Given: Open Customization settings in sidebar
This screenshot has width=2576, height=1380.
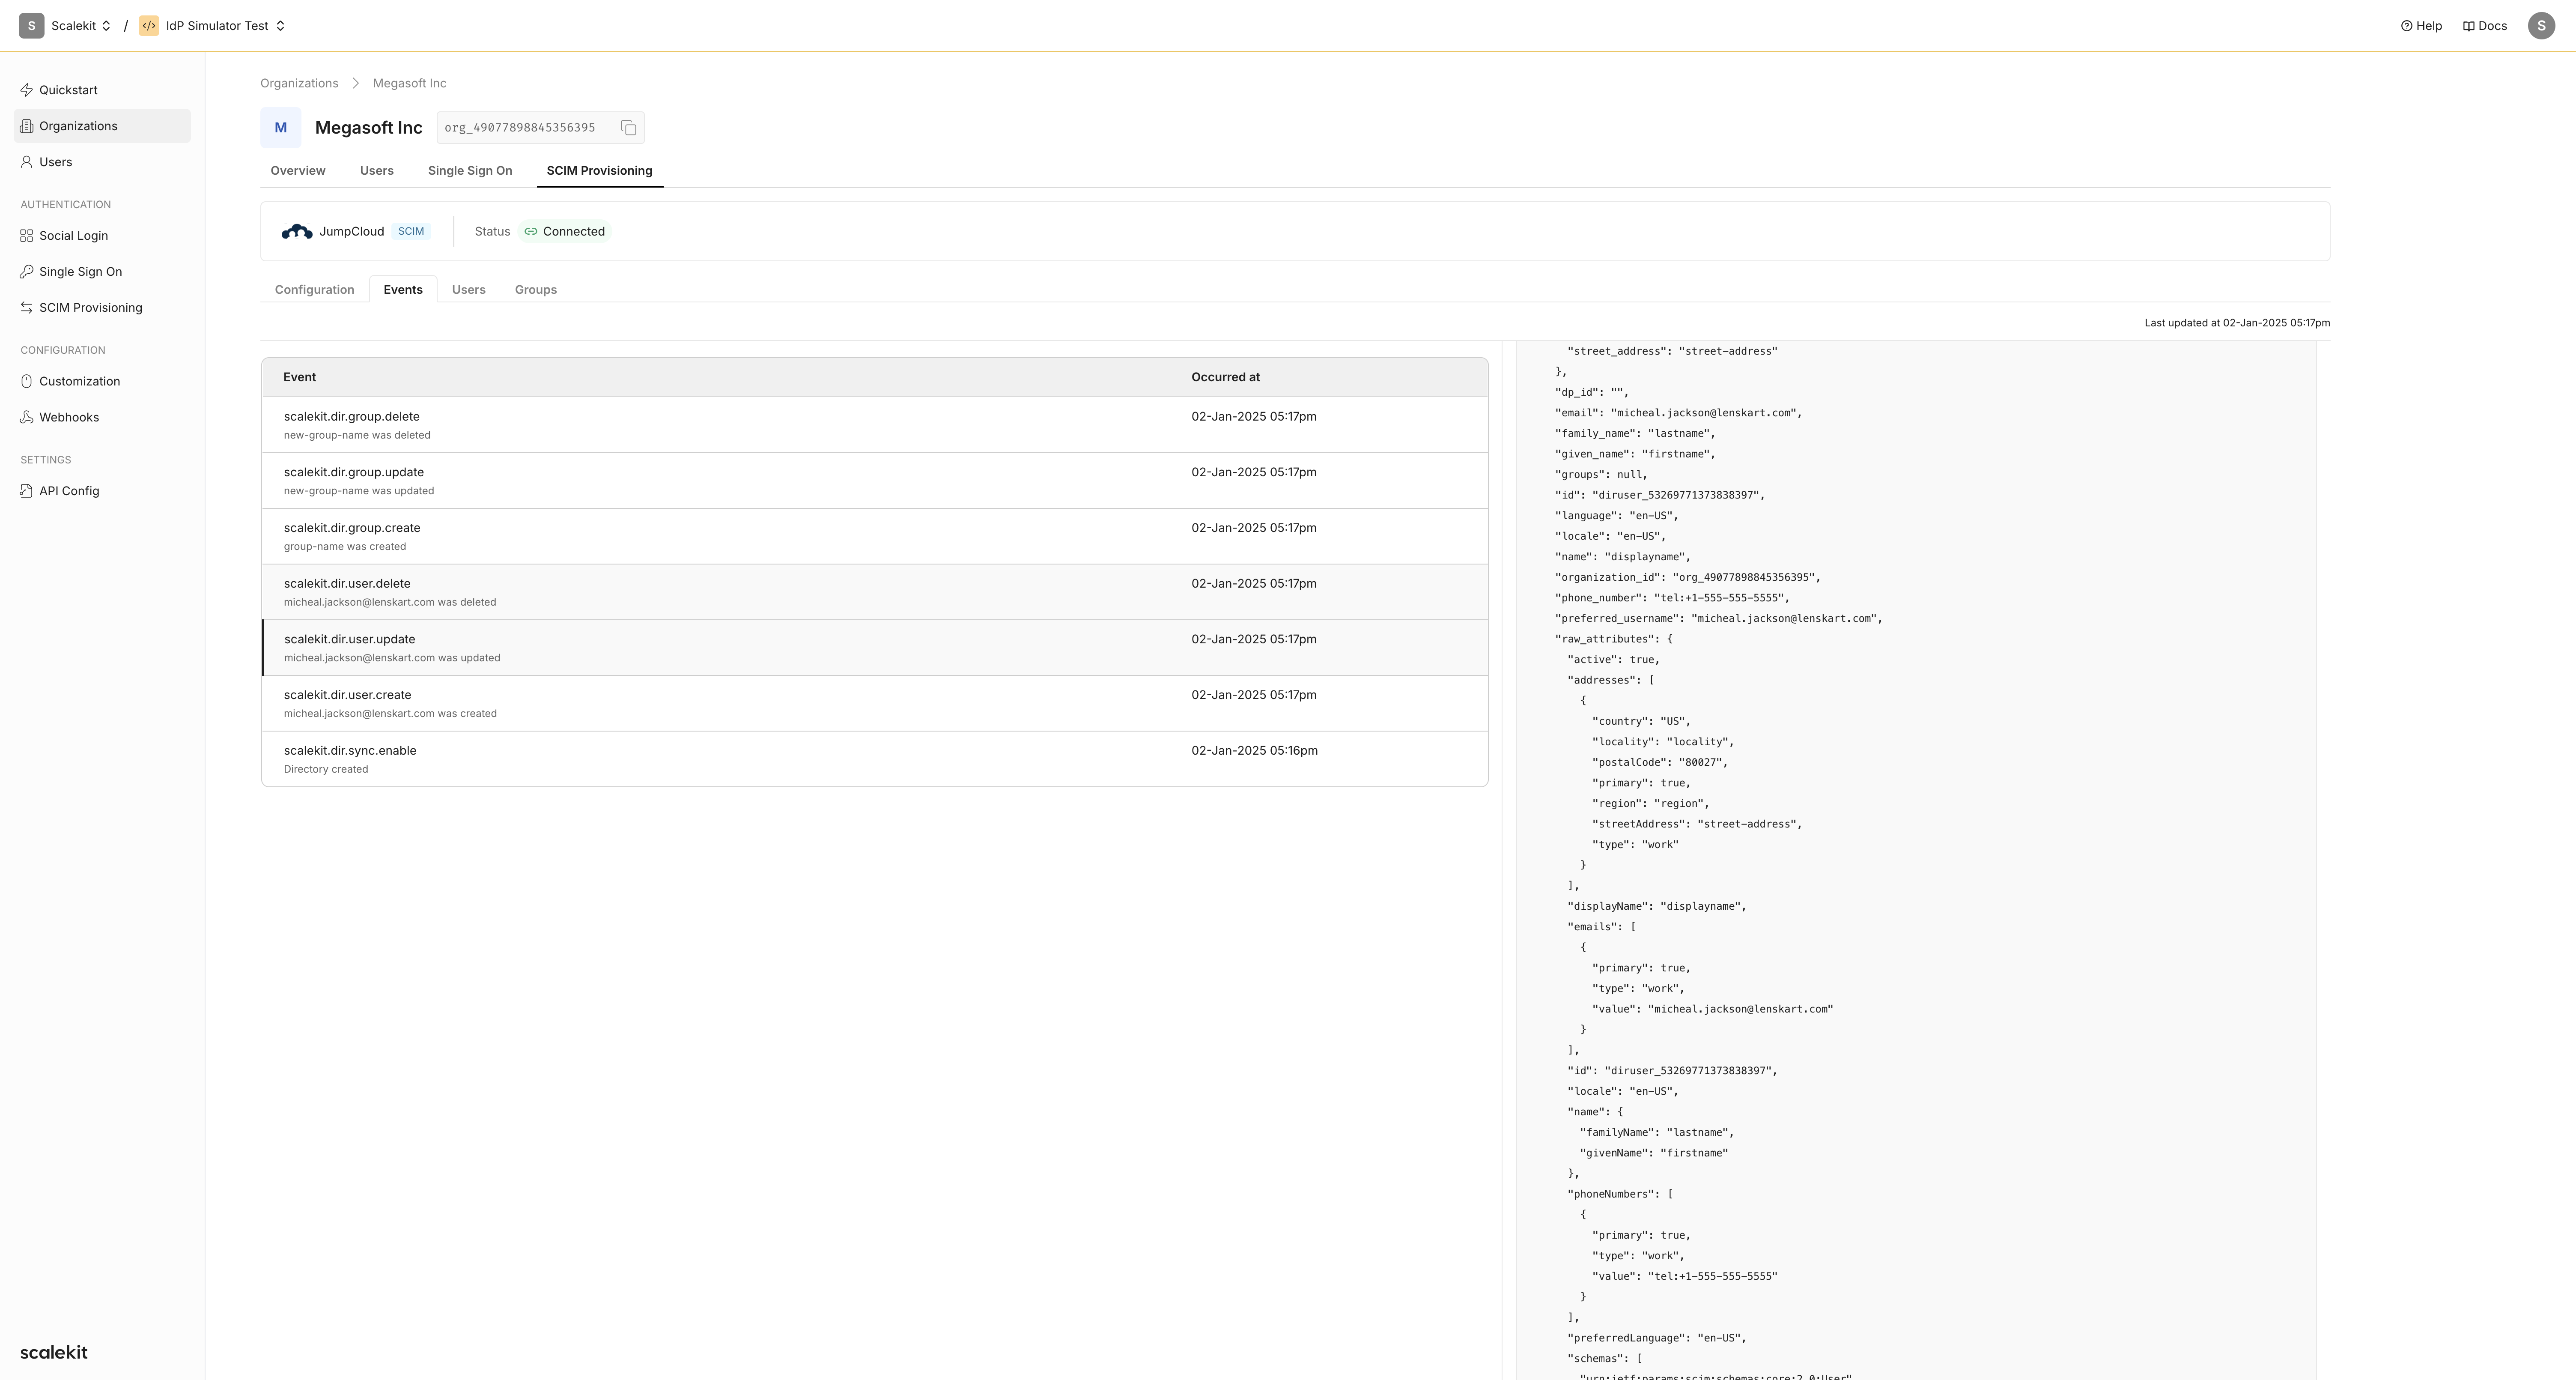Looking at the screenshot, I should (102, 381).
